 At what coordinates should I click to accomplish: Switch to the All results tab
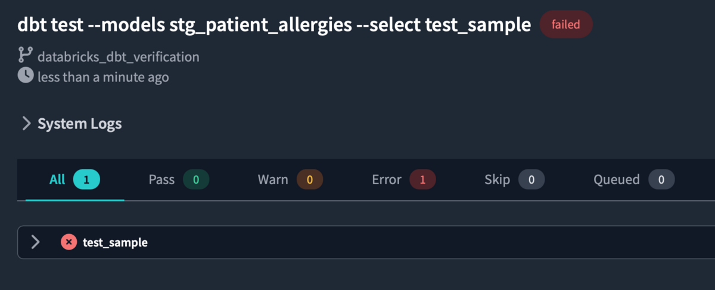click(74, 179)
